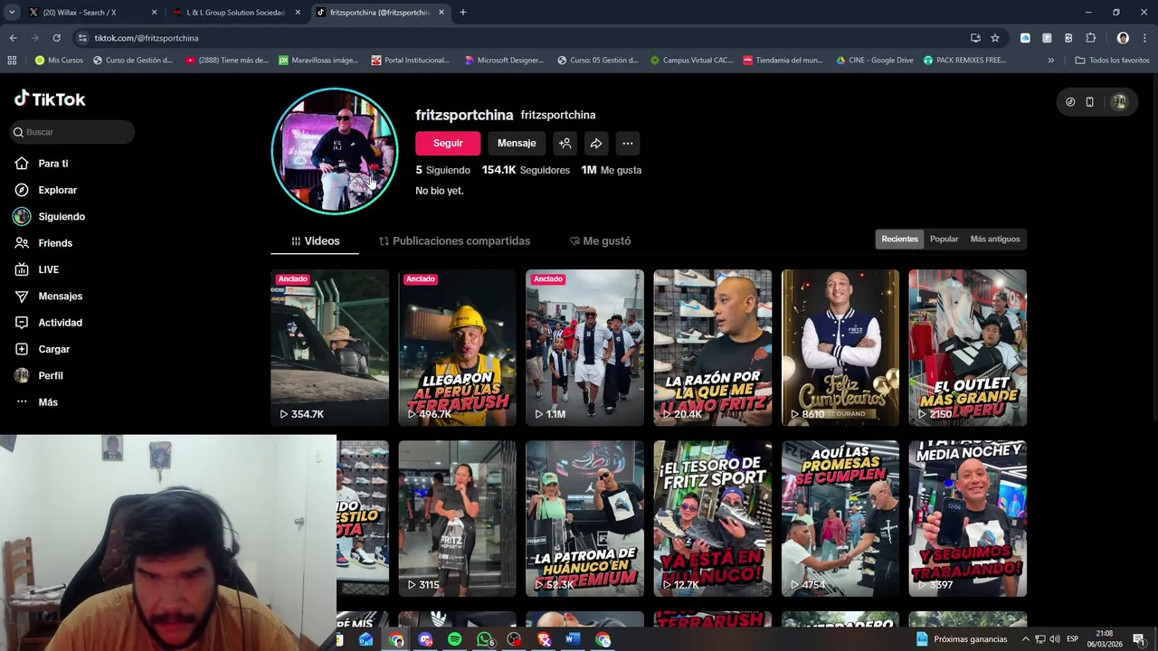Viewport: 1158px width, 651px height.
Task: Open Word from the taskbar
Action: [x=573, y=639]
